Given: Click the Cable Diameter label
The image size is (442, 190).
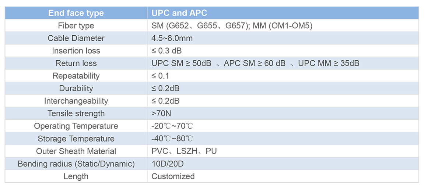Looking at the screenshot, I should coord(76,38).
